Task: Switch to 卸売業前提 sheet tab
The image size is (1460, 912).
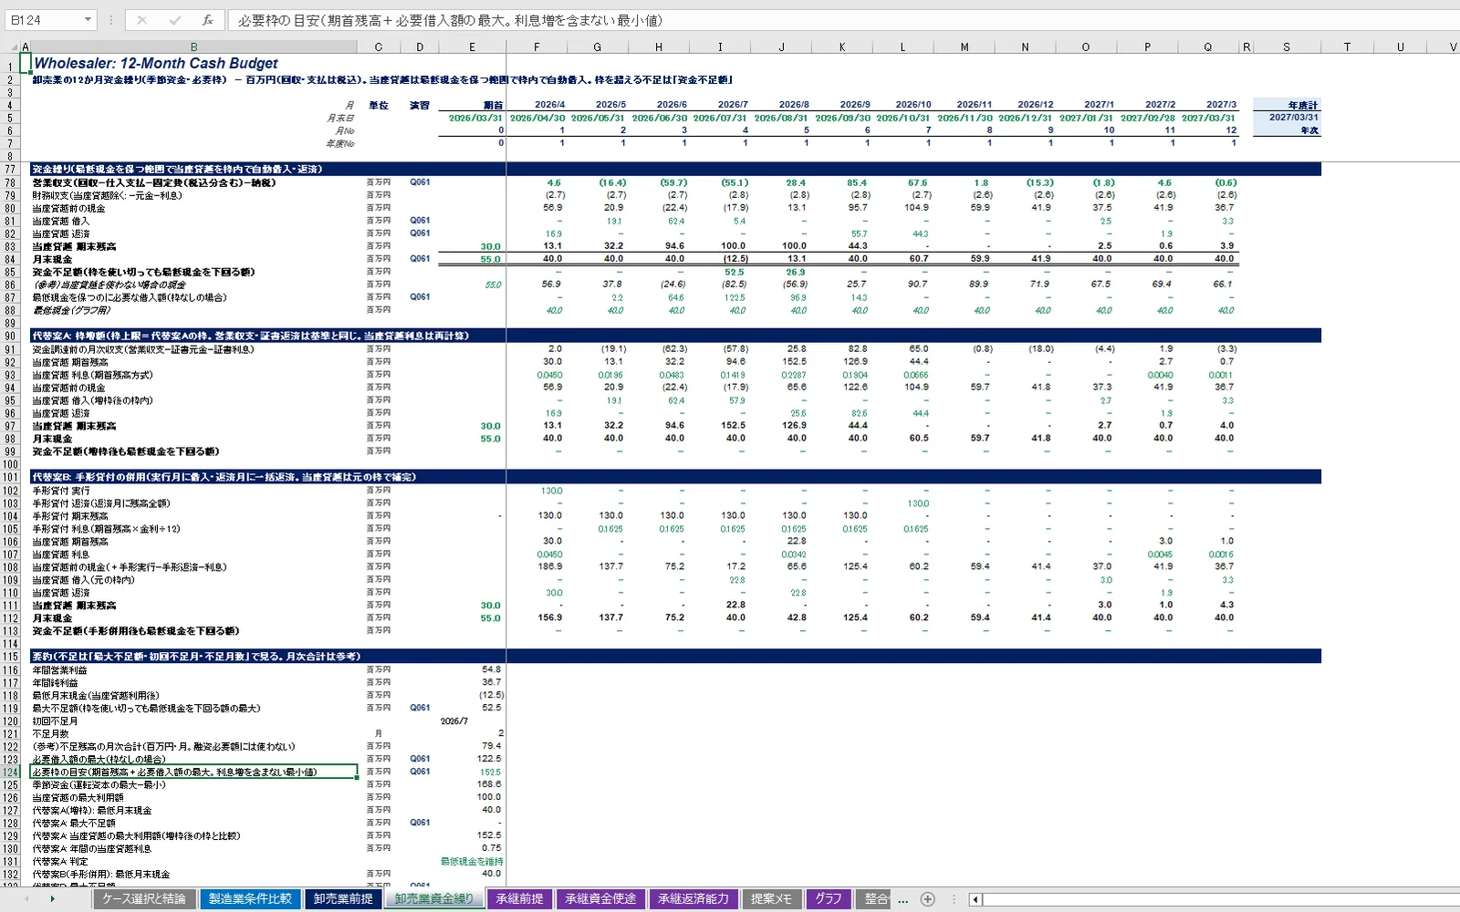Action: (343, 899)
